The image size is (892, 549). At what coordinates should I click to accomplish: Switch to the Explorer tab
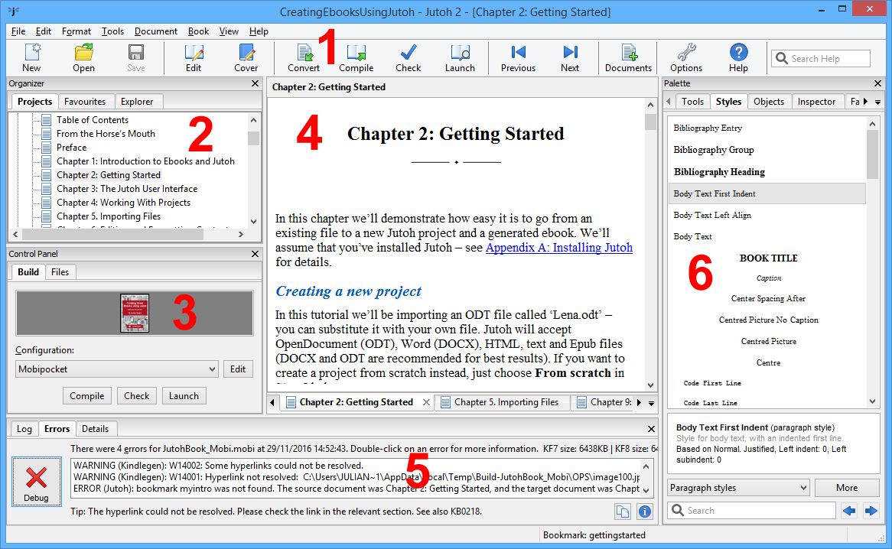tap(137, 102)
